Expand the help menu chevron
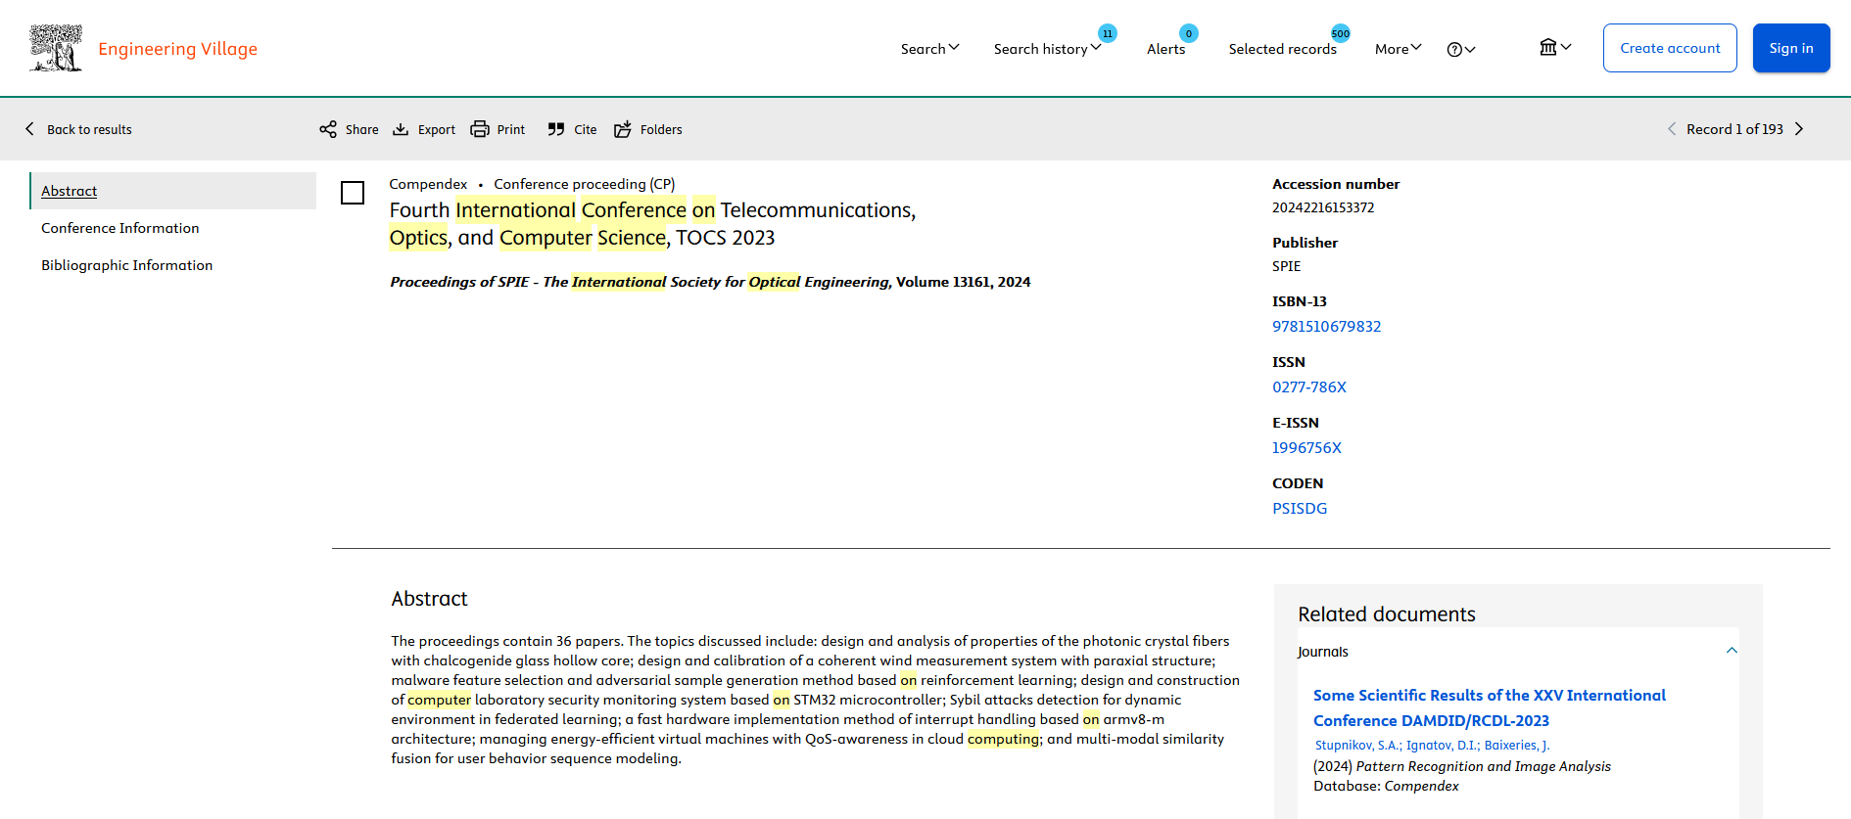1851x819 pixels. 1470,50
